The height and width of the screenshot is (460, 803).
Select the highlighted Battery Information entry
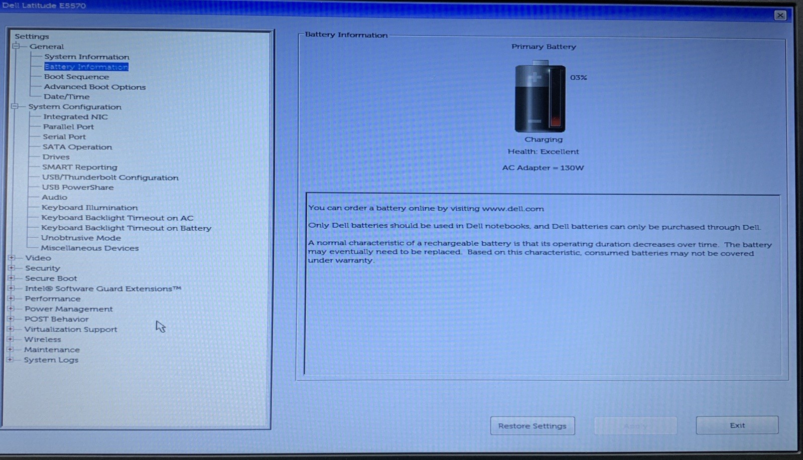[86, 67]
